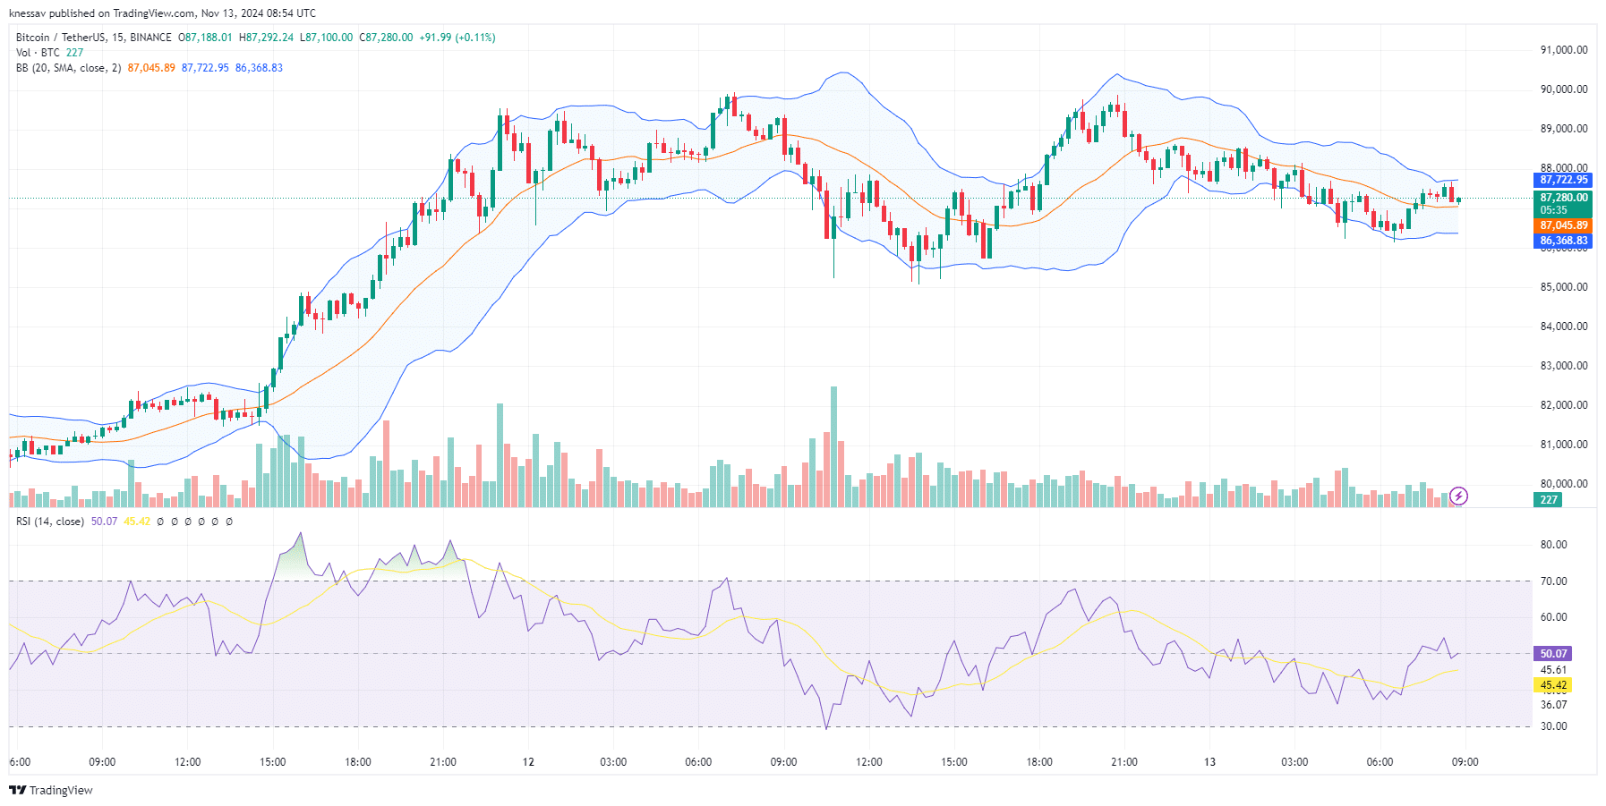Click the 05:35 candle countdown timer
This screenshot has width=1606, height=806.
click(x=1553, y=210)
